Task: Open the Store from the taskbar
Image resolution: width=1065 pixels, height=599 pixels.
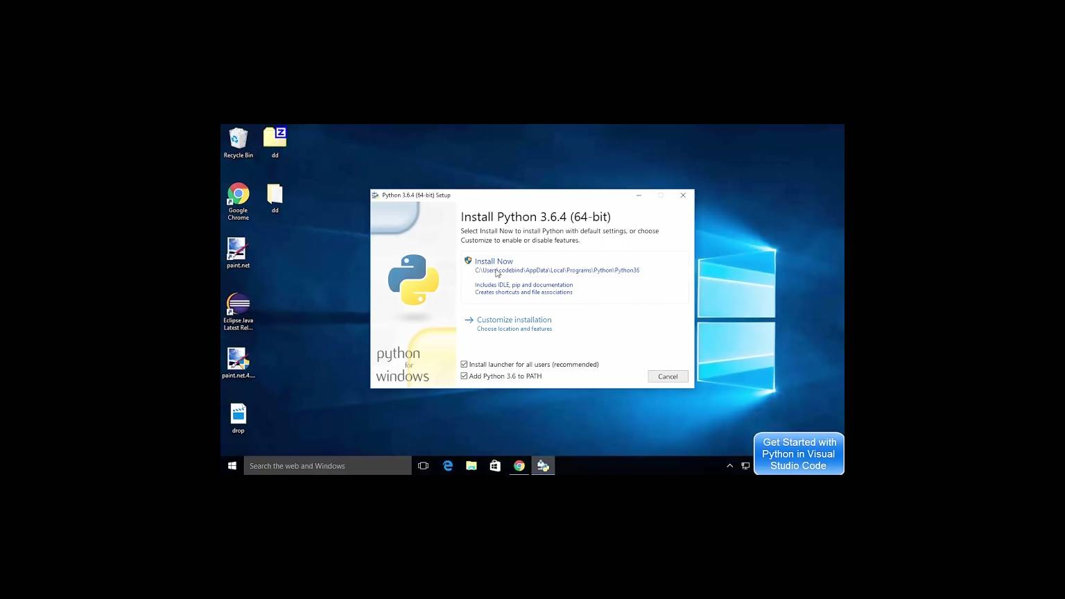Action: (495, 466)
